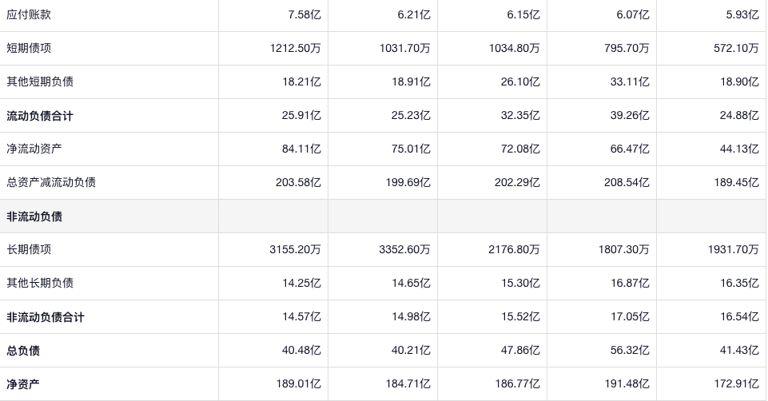Click the 其他长期负债 row label
The image size is (768, 401).
40,283
